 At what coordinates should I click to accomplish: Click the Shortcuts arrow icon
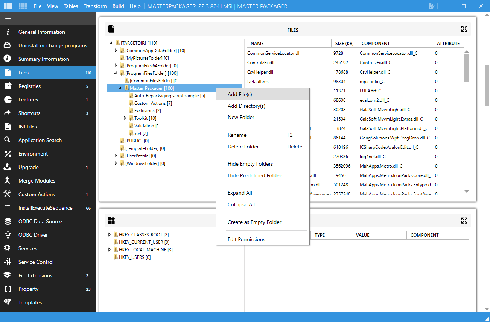8,113
